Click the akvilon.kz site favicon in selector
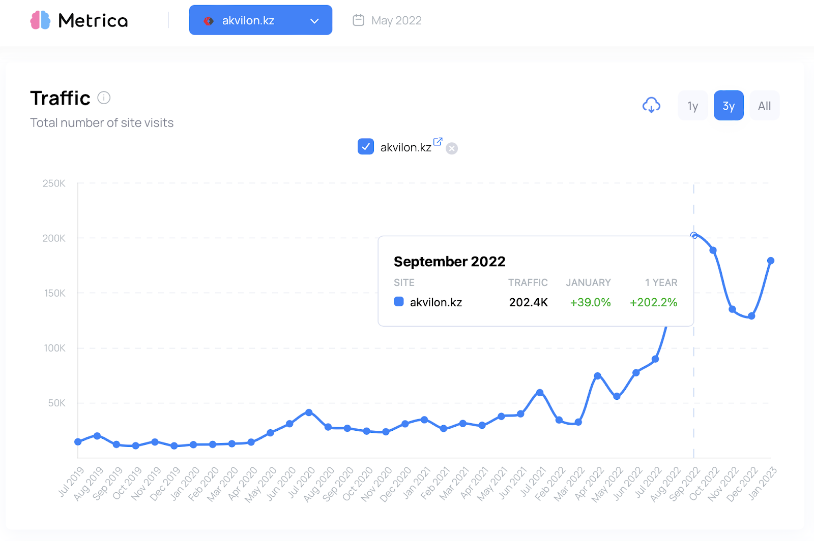814x541 pixels. (209, 21)
